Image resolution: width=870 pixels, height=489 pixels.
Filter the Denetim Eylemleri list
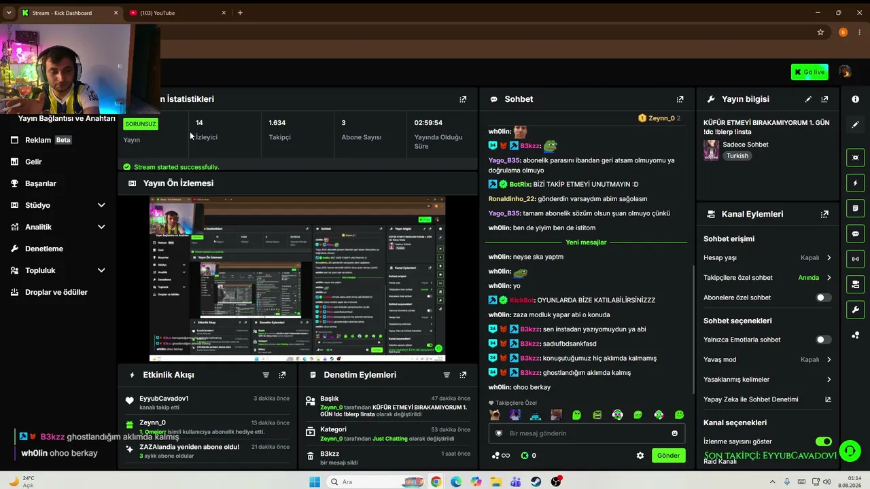(x=447, y=375)
